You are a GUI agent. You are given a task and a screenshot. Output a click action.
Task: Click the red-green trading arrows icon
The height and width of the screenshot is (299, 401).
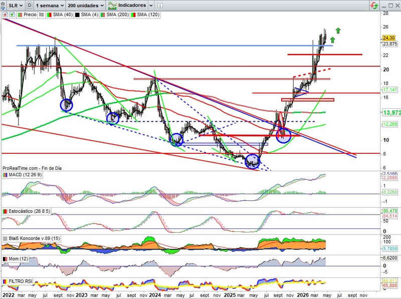(x=373, y=5)
